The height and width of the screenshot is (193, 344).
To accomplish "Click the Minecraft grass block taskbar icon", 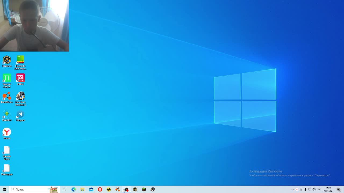I will click(x=144, y=190).
